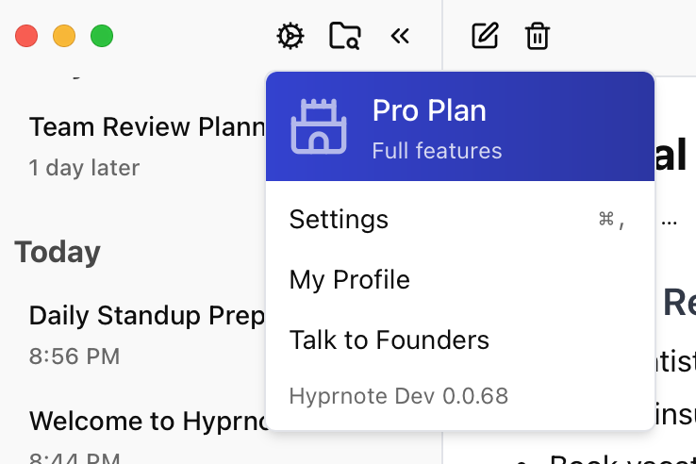The height and width of the screenshot is (464, 696).
Task: Open the folder search icon
Action: pos(345,36)
